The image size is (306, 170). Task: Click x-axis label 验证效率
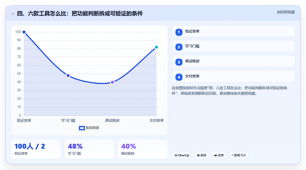pos(24,120)
